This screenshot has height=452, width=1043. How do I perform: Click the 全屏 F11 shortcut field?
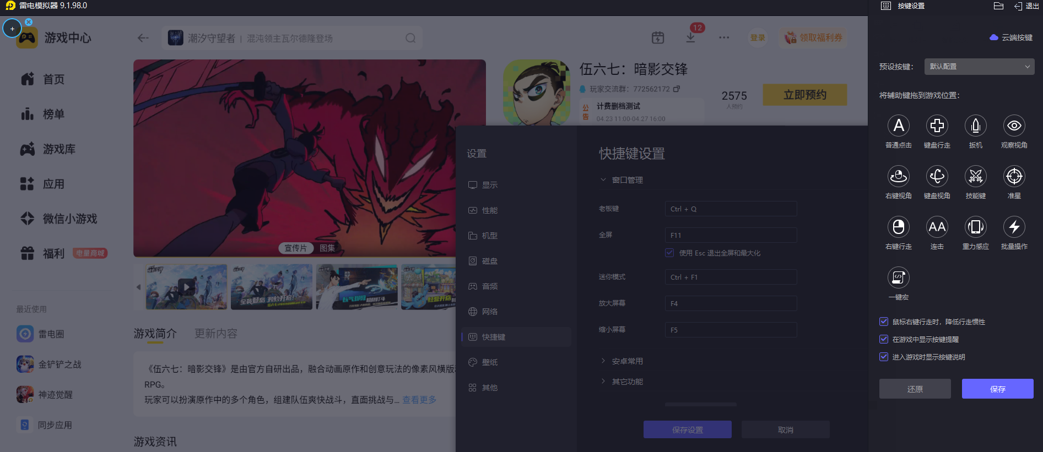[x=731, y=235]
